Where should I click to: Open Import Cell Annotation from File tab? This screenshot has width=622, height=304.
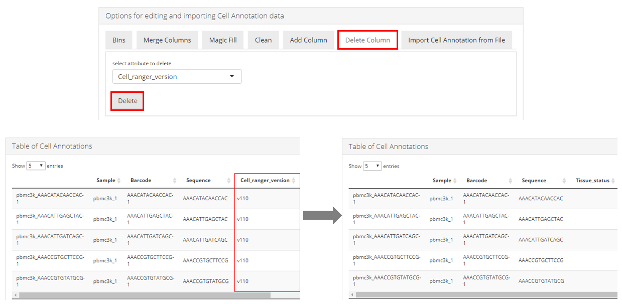point(456,40)
